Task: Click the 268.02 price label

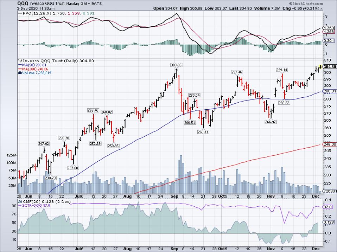Action: 107,112
